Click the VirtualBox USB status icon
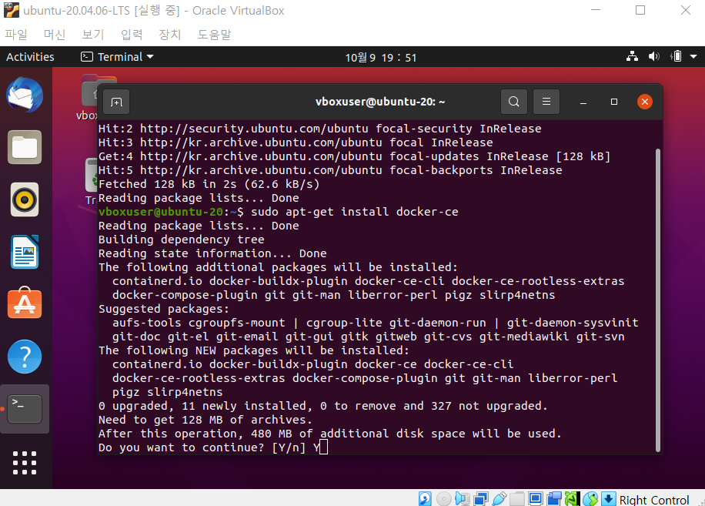Viewport: 705px width, 506px height. [499, 498]
